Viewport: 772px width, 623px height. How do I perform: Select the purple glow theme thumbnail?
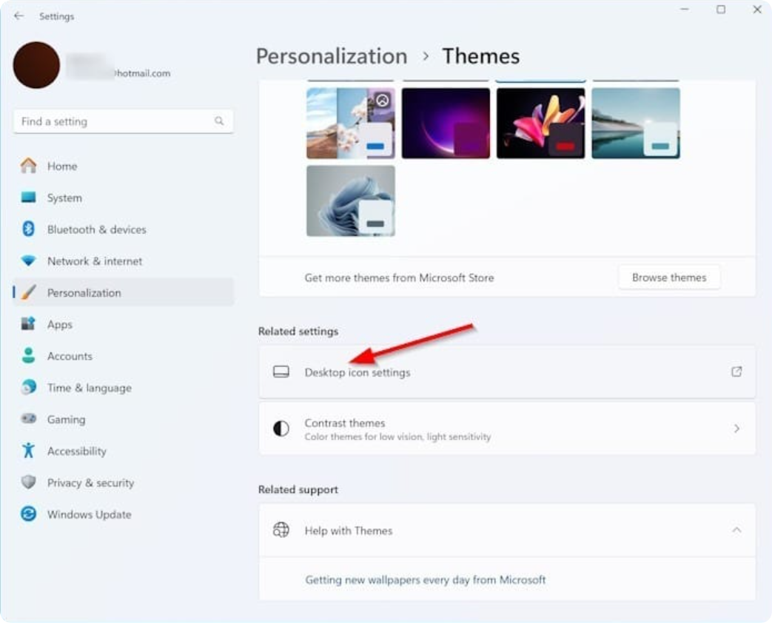446,123
